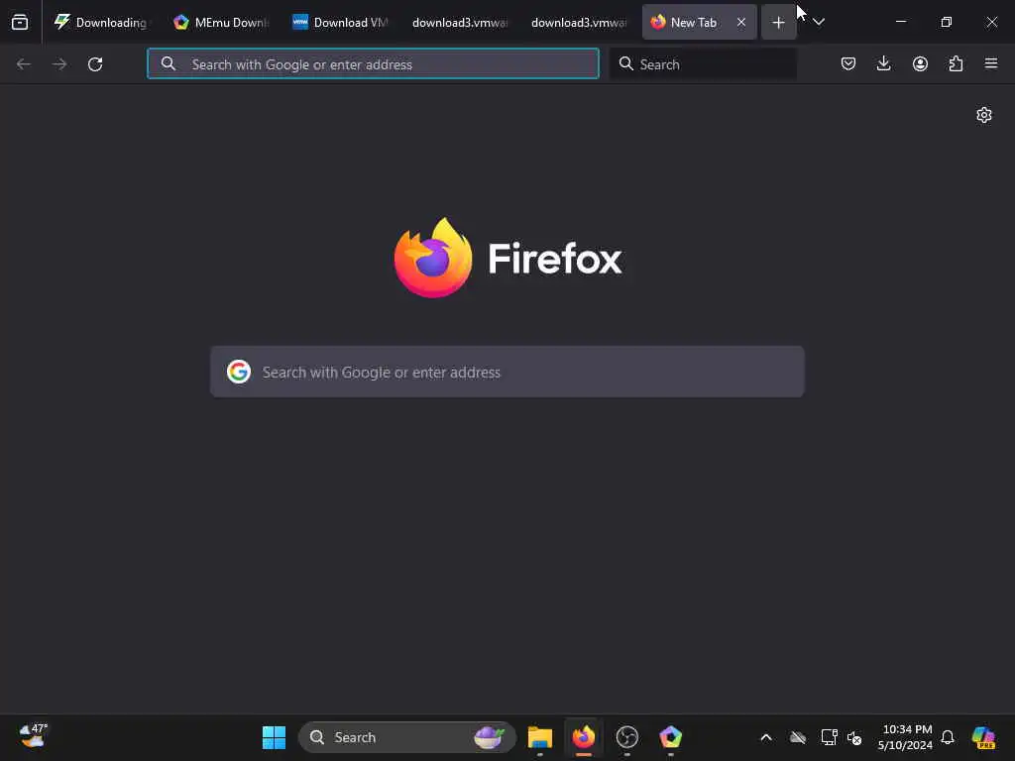
Task: Select the first download3.vmware tab
Action: point(459,22)
